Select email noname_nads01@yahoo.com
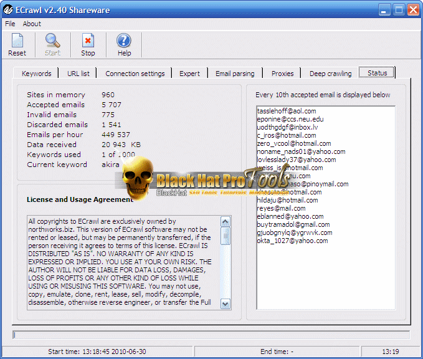 [x=301, y=151]
